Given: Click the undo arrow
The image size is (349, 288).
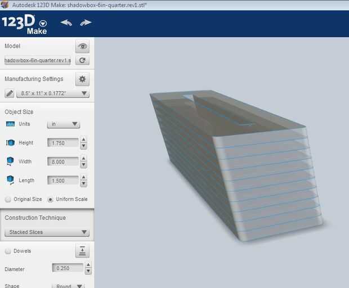Looking at the screenshot, I should [66, 22].
